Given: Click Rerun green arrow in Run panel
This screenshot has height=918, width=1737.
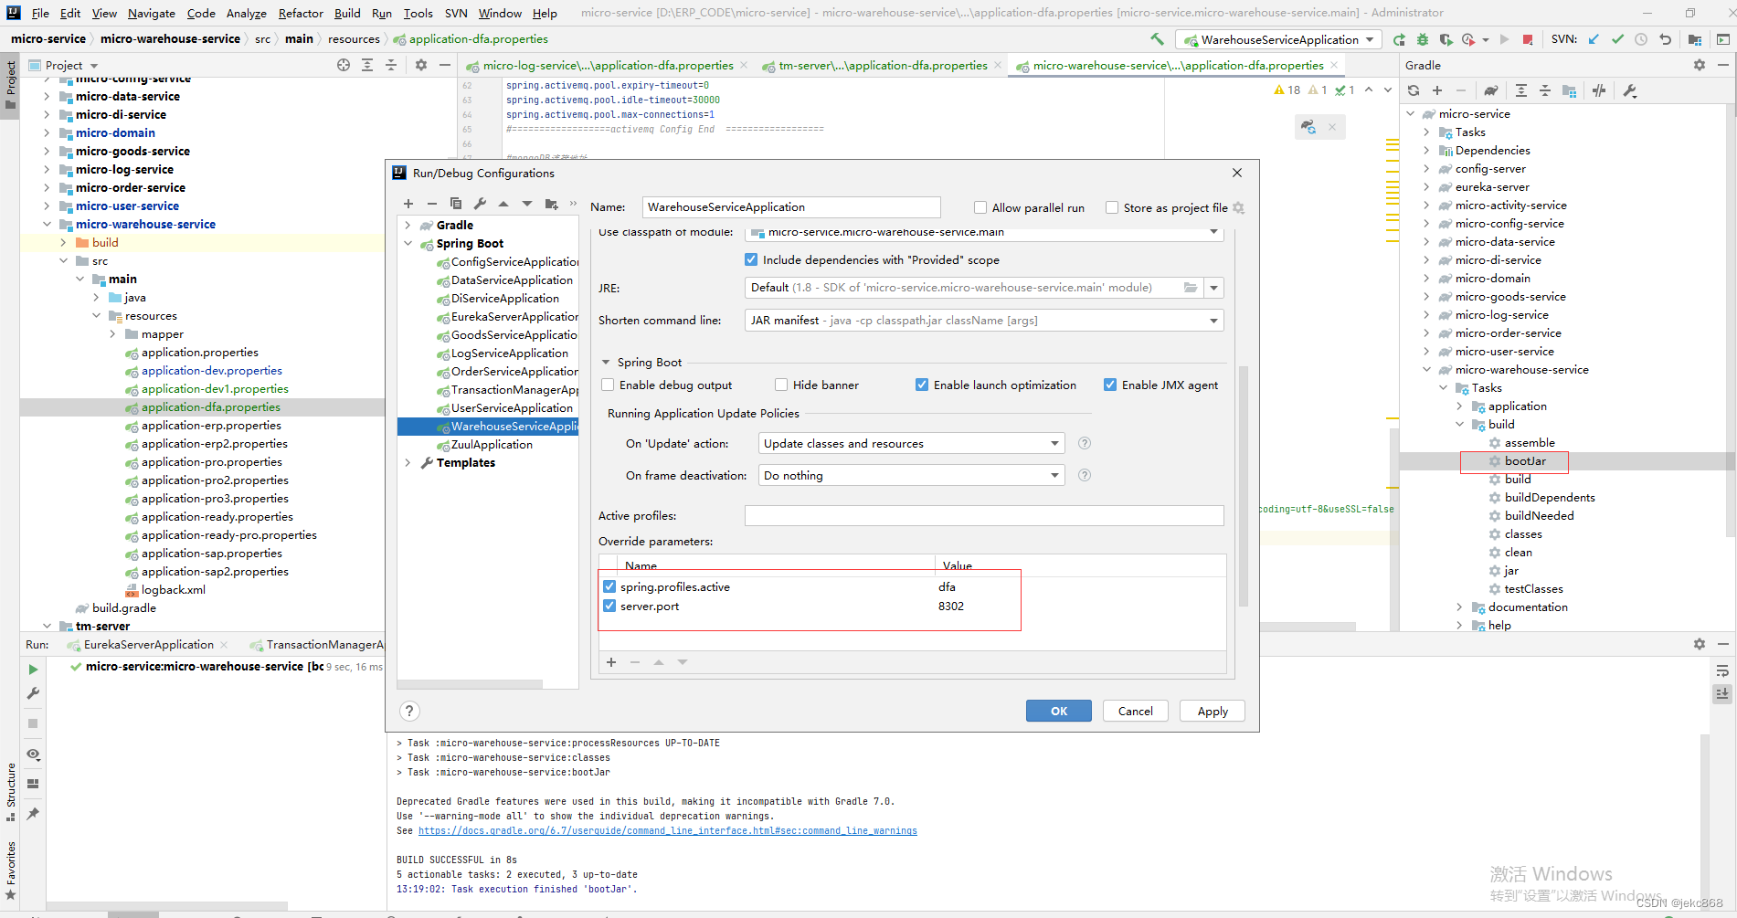Looking at the screenshot, I should (x=33, y=670).
